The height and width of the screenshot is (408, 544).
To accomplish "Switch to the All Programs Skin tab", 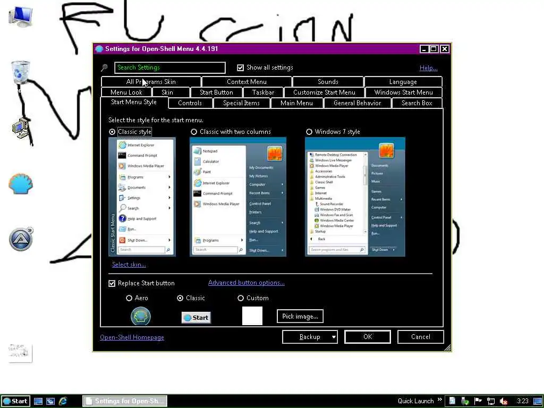I will [x=151, y=82].
